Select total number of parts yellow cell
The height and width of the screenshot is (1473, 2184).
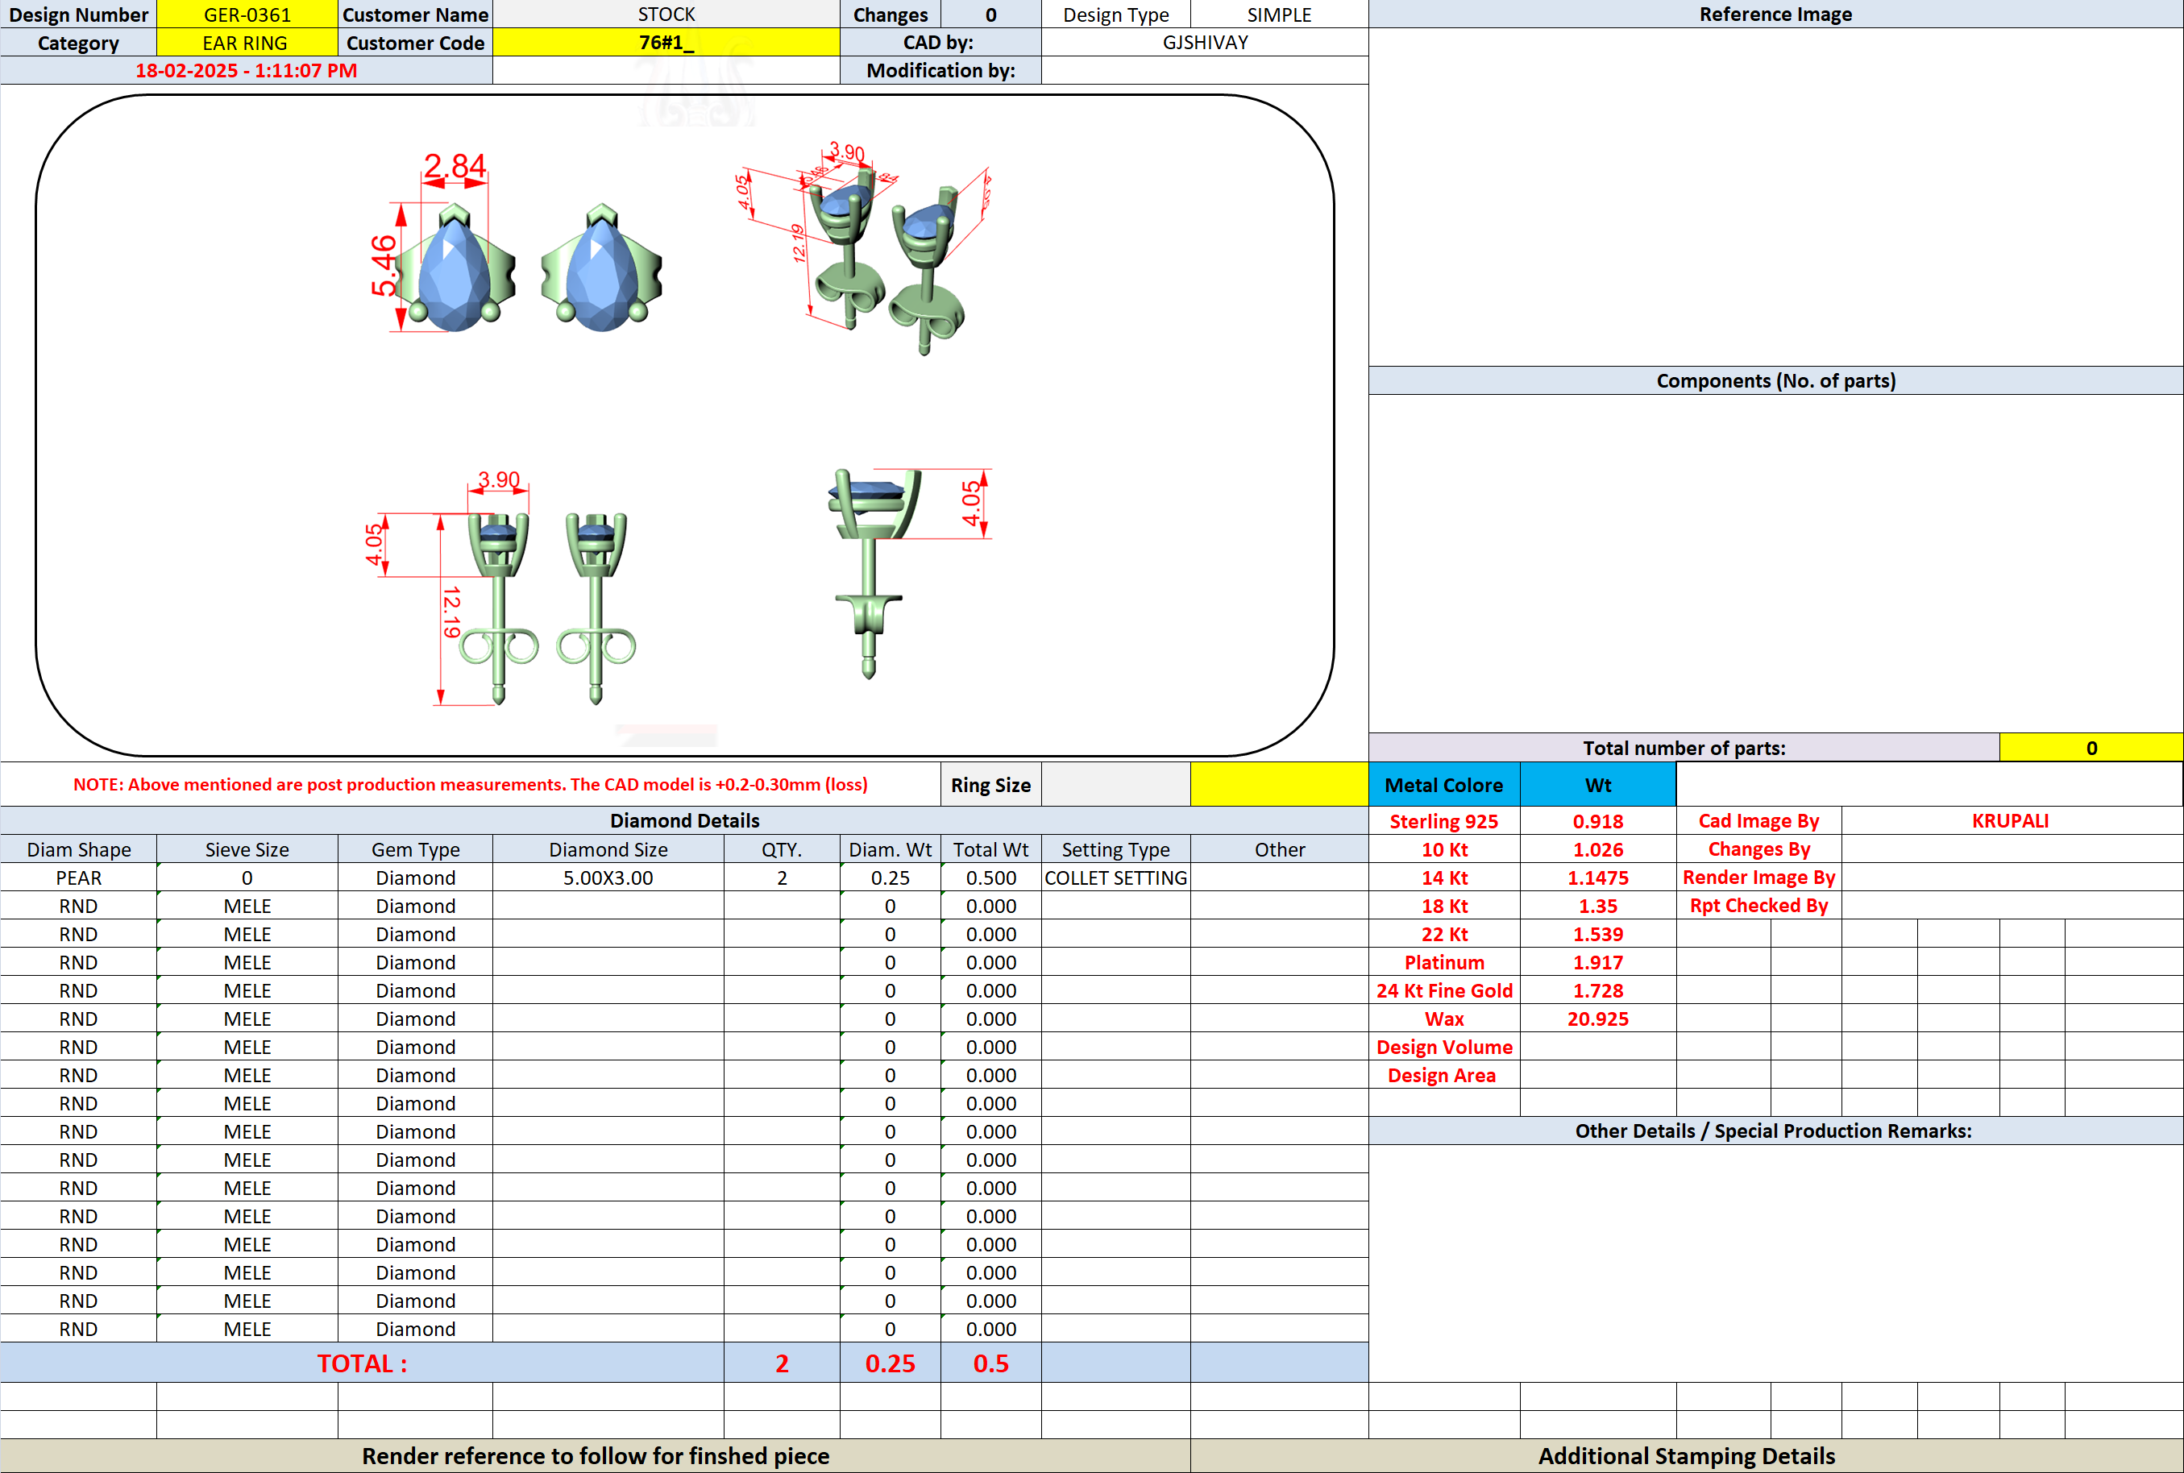point(2091,748)
